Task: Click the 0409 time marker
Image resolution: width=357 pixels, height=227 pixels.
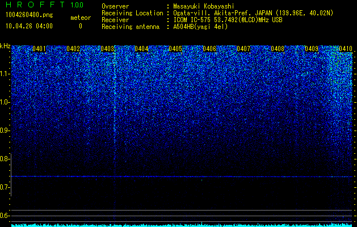Action: point(312,49)
